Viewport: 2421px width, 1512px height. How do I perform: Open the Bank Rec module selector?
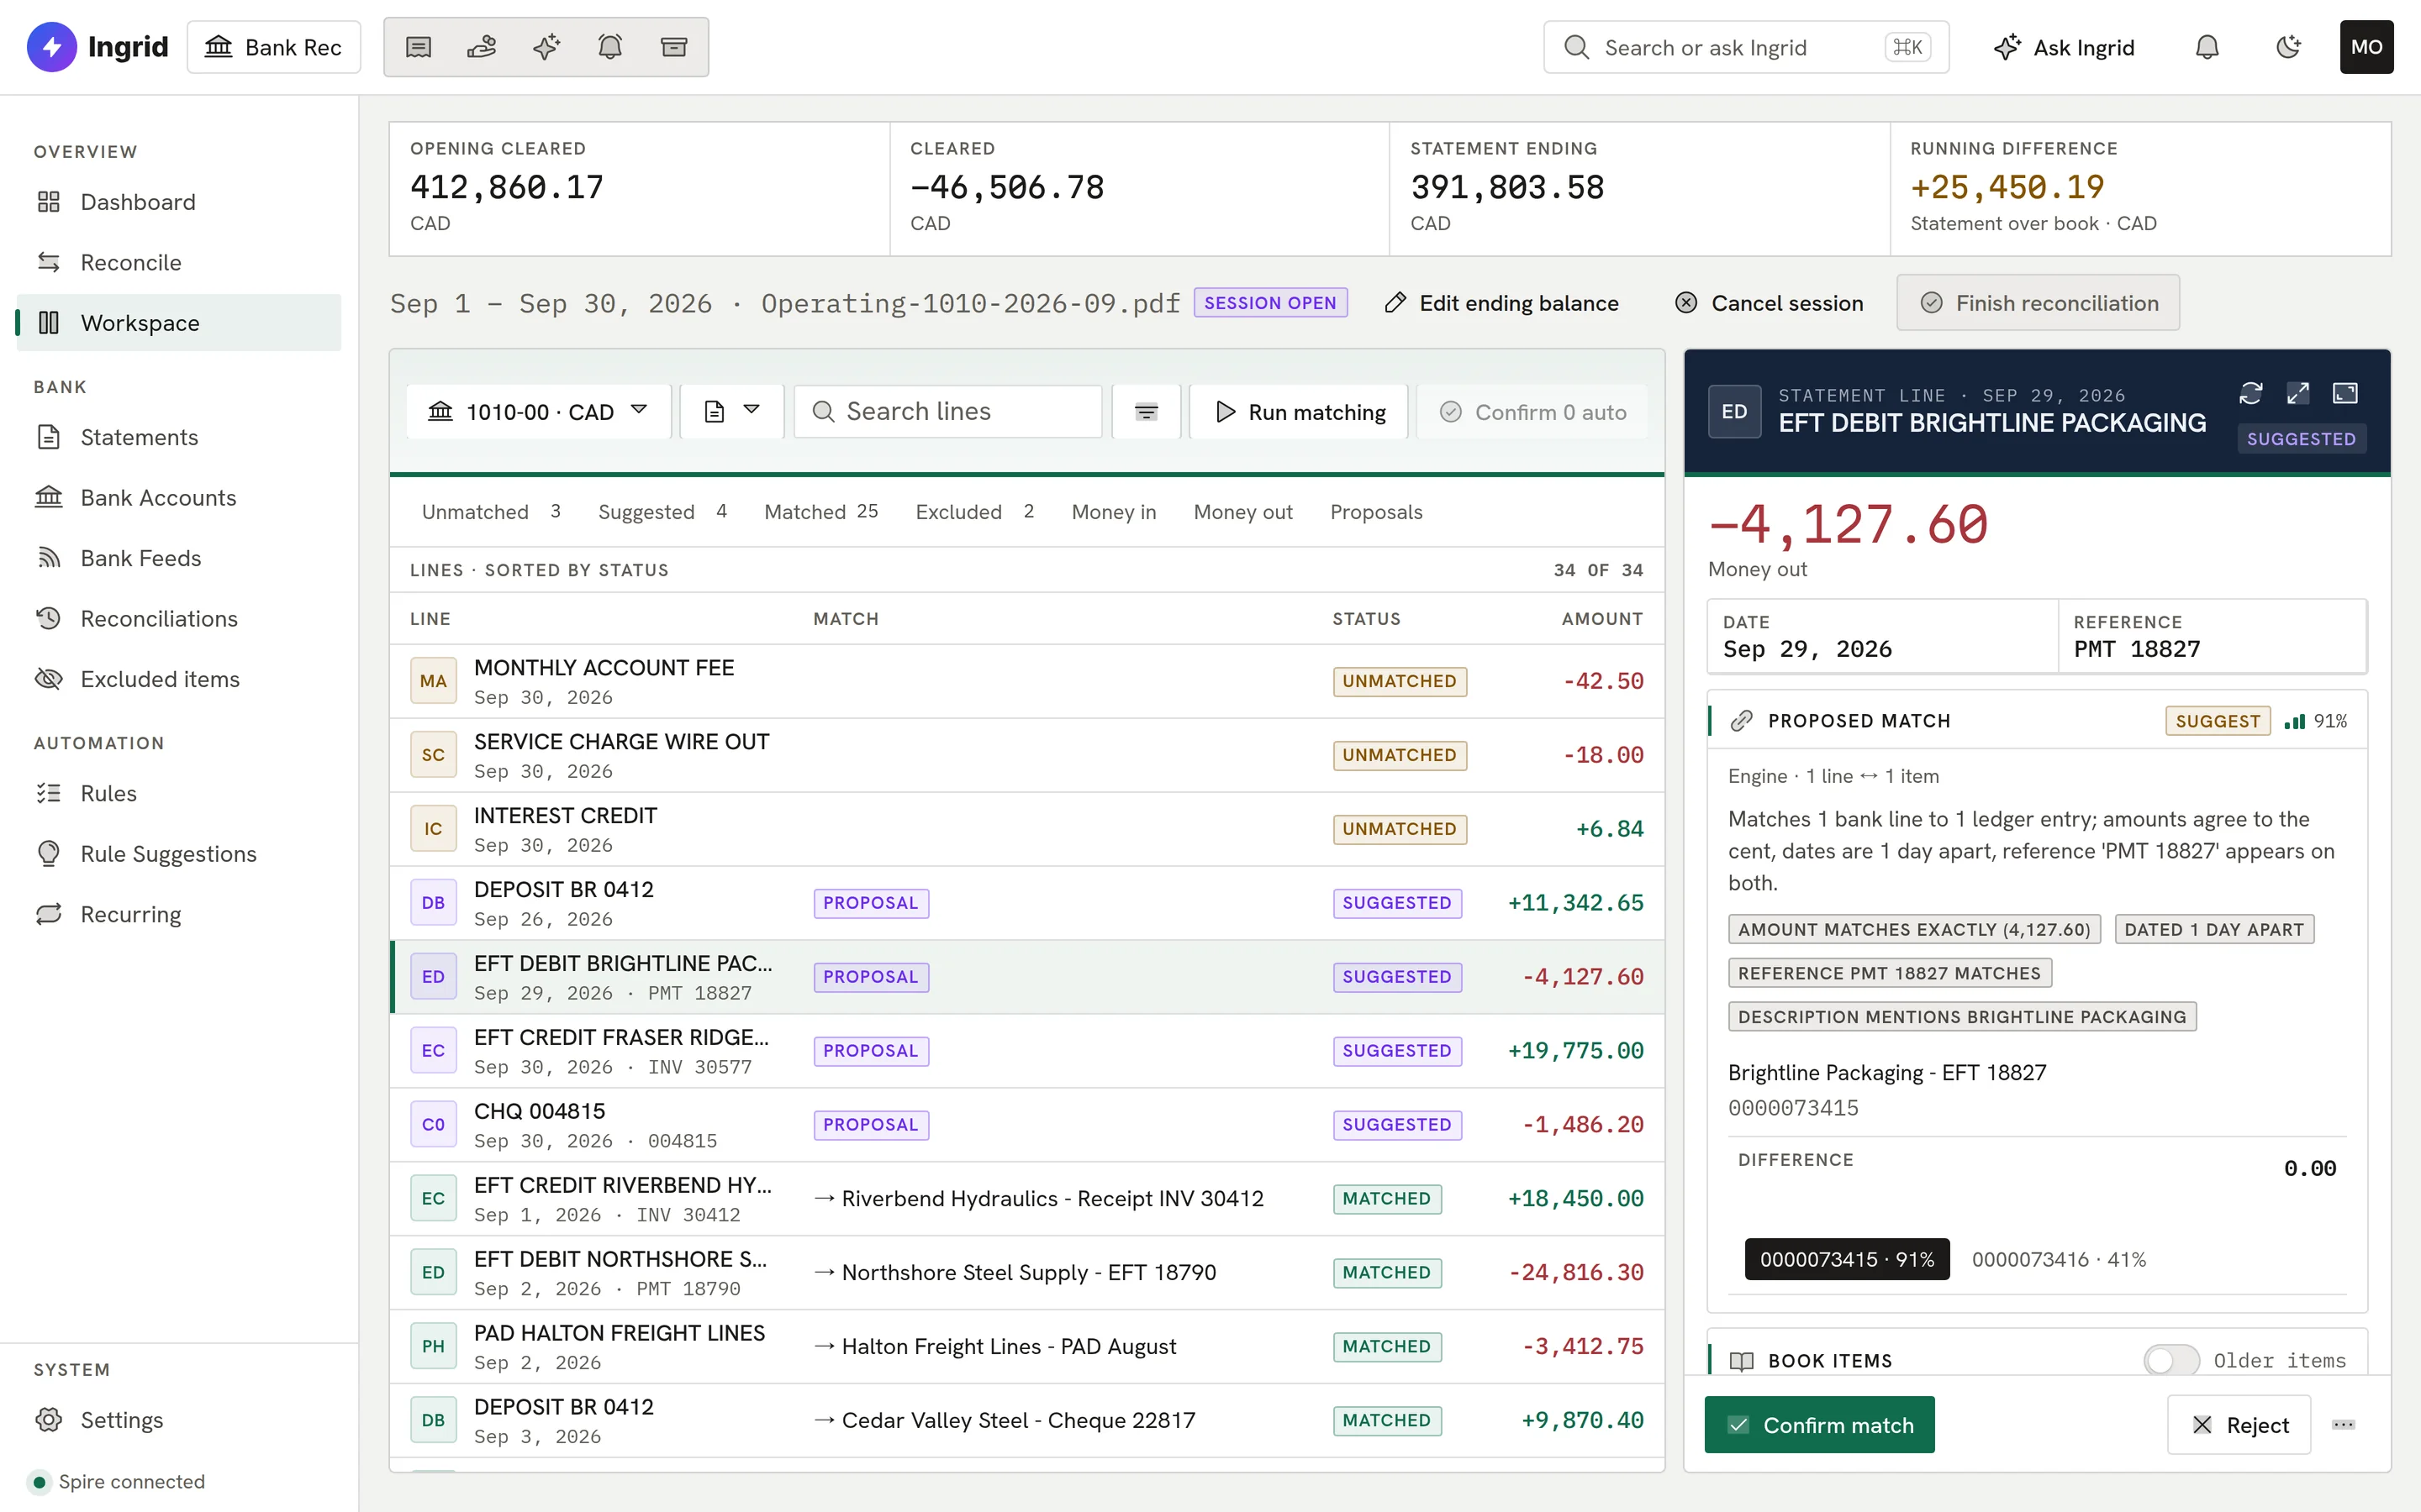[273, 47]
